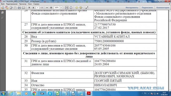Click the patronymic НИКОЛАЕВИЧ in row 34
Viewport: 171px width, 96px height.
point(106,85)
